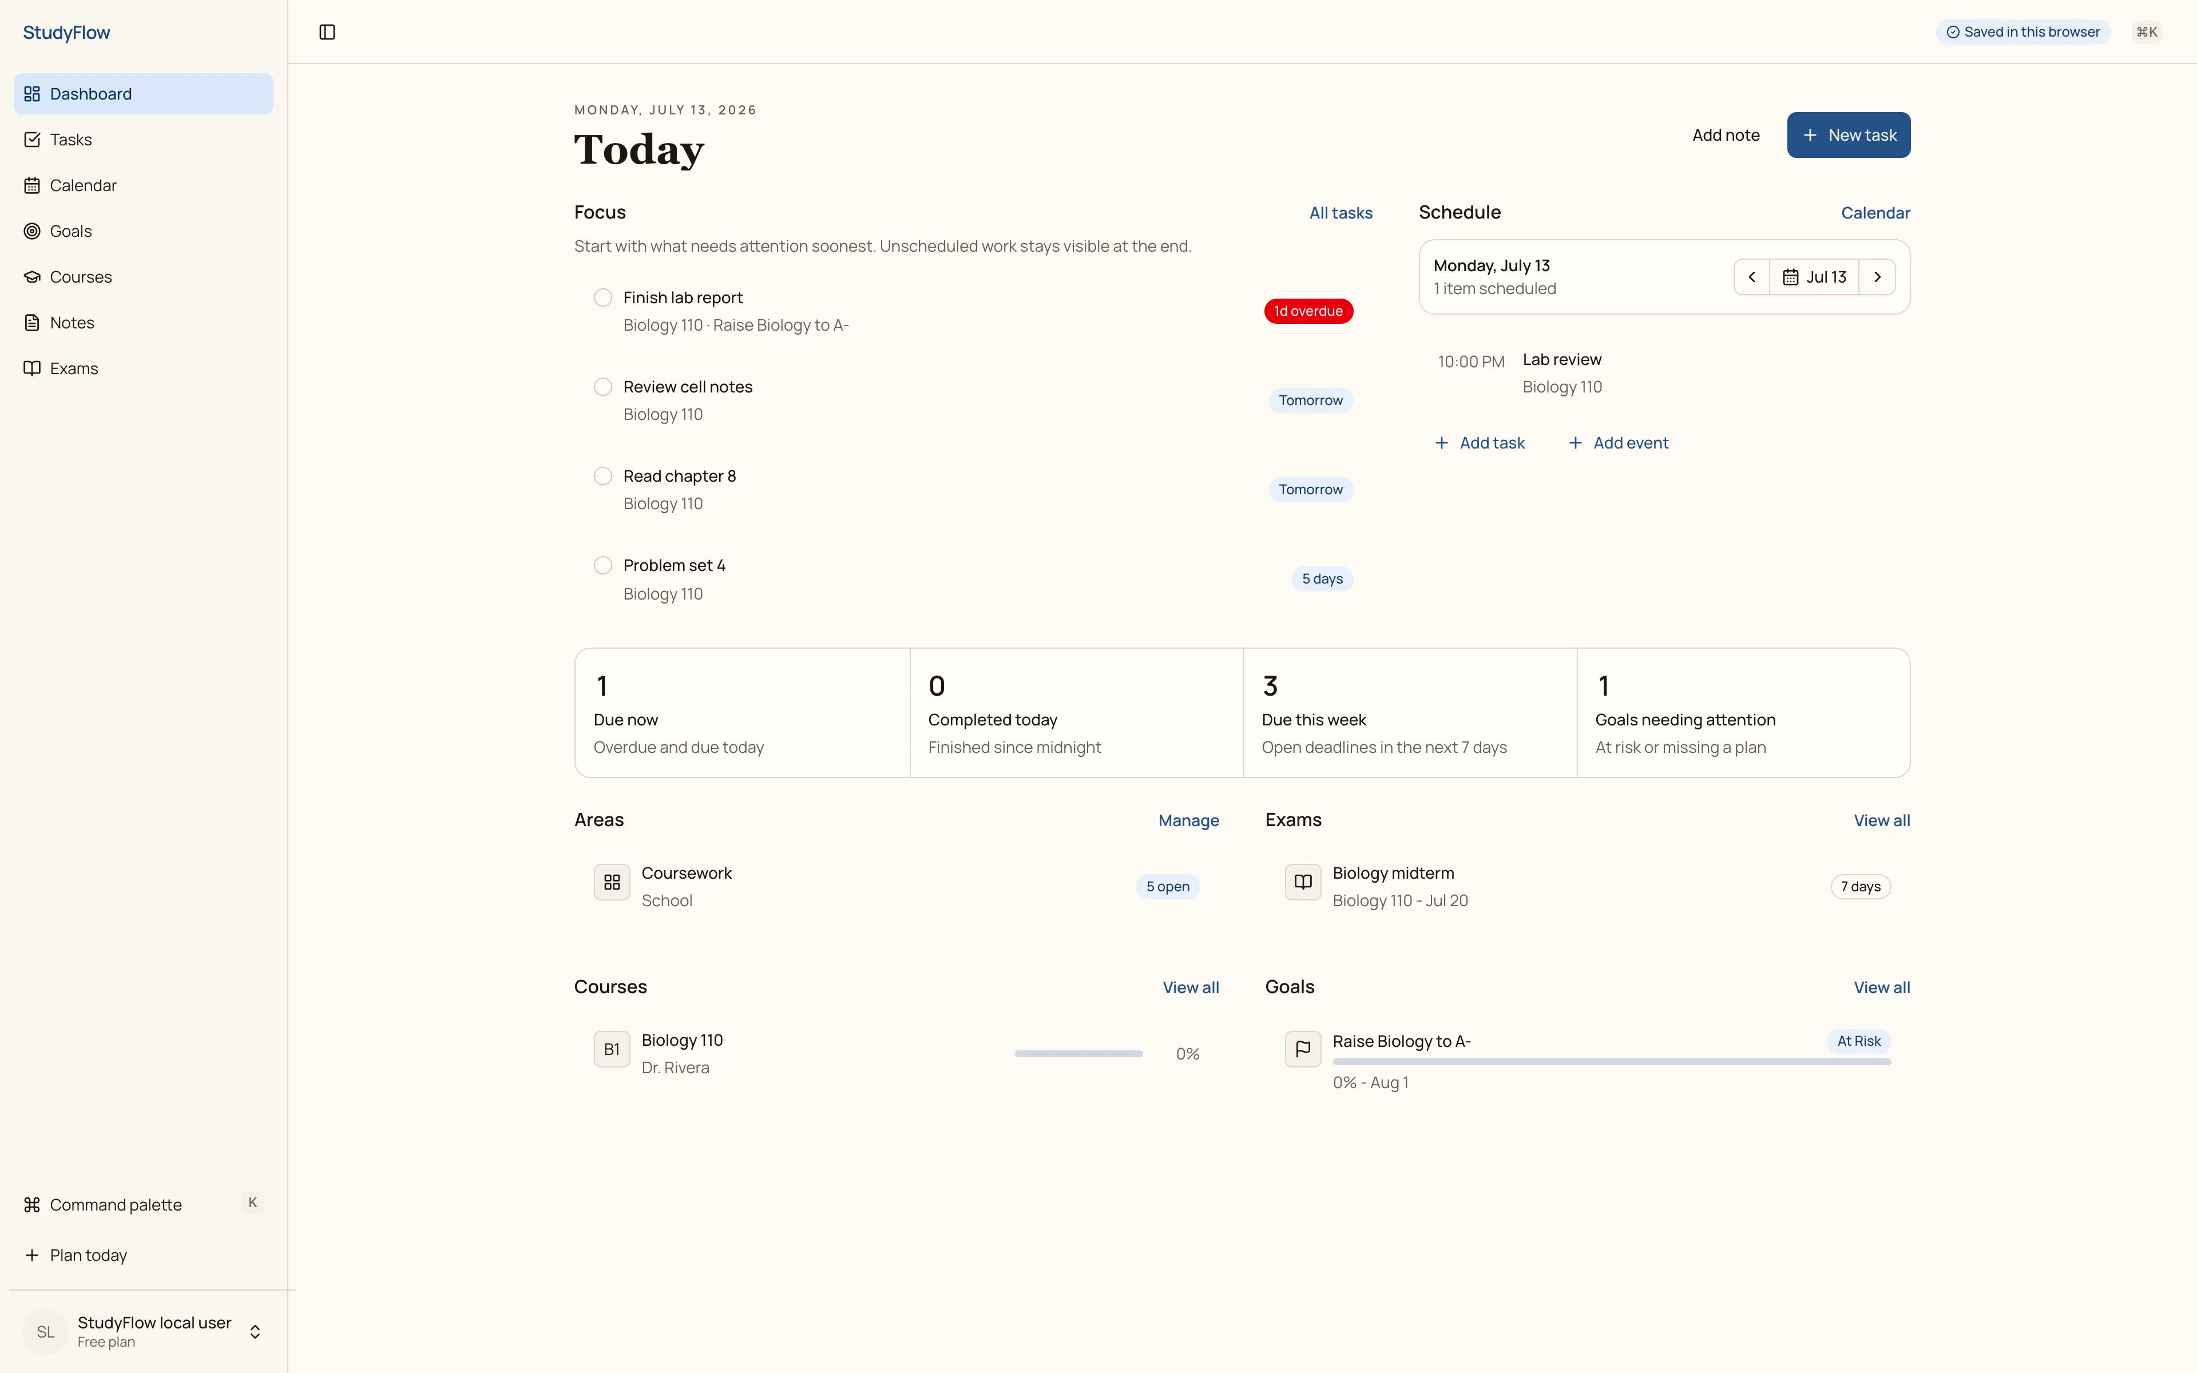2197x1373 pixels.
Task: Mark Review cell notes as complete
Action: pyautogui.click(x=603, y=387)
